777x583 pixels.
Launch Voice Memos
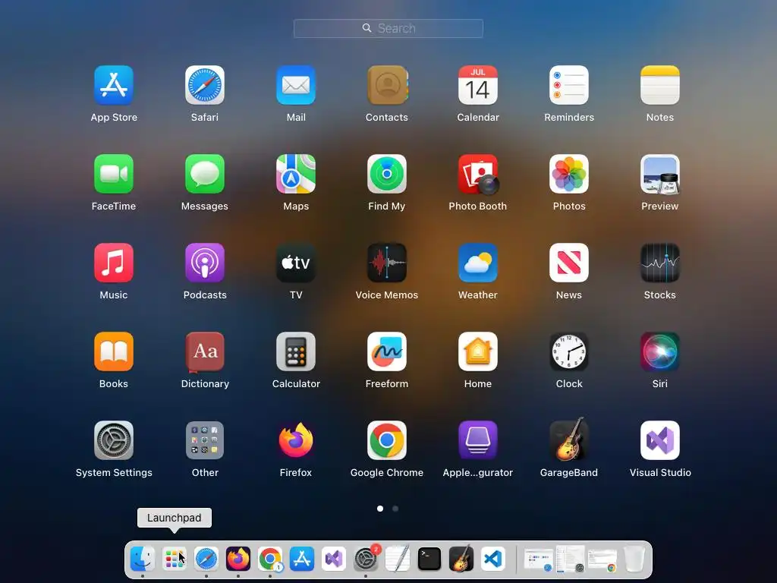[x=387, y=263]
